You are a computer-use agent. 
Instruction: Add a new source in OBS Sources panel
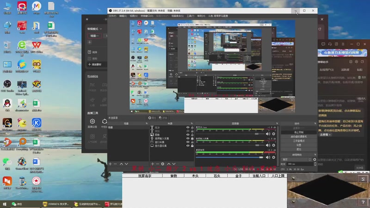pos(153,164)
